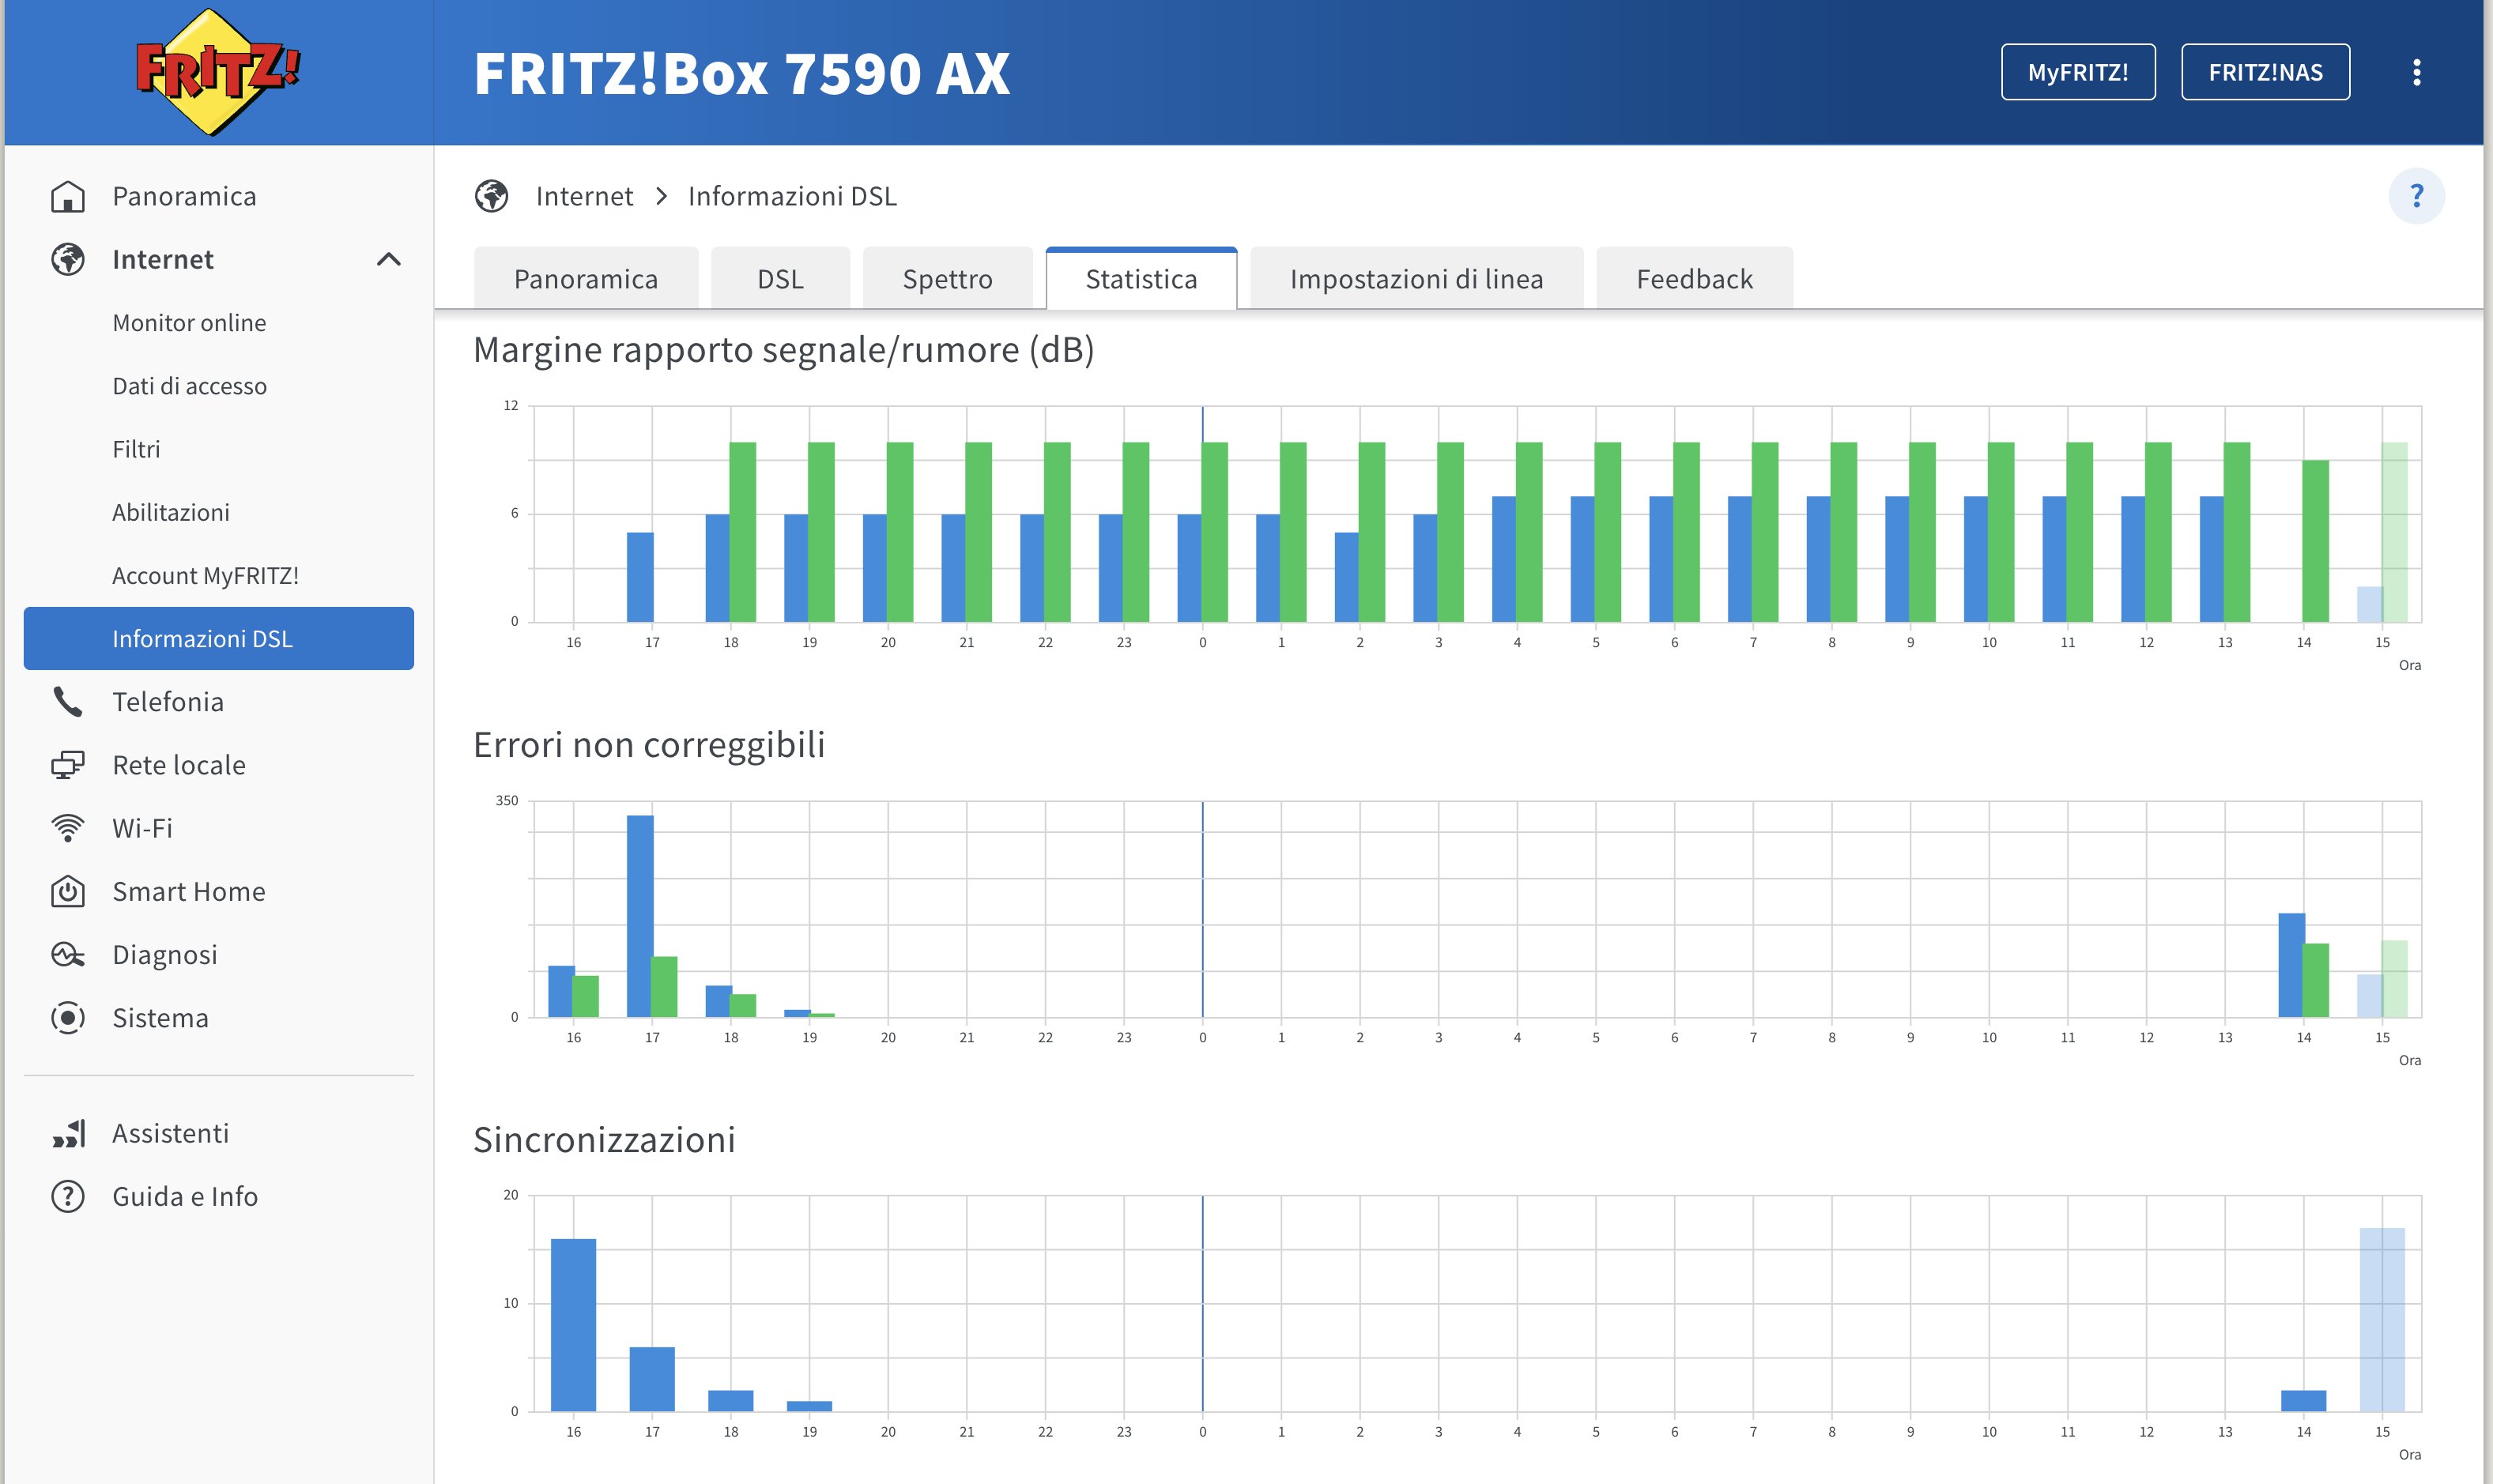Click the FRITZ!NAS button
The width and height of the screenshot is (2493, 1484).
point(2265,72)
